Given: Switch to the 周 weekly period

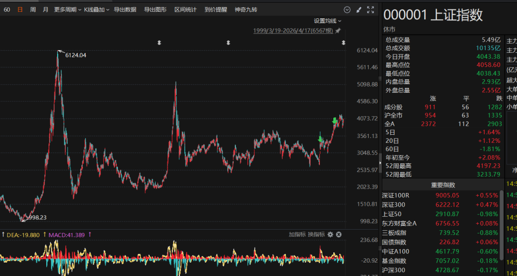Looking at the screenshot, I should tap(33, 10).
